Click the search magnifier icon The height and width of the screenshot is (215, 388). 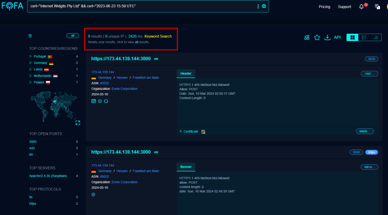coord(264,6)
